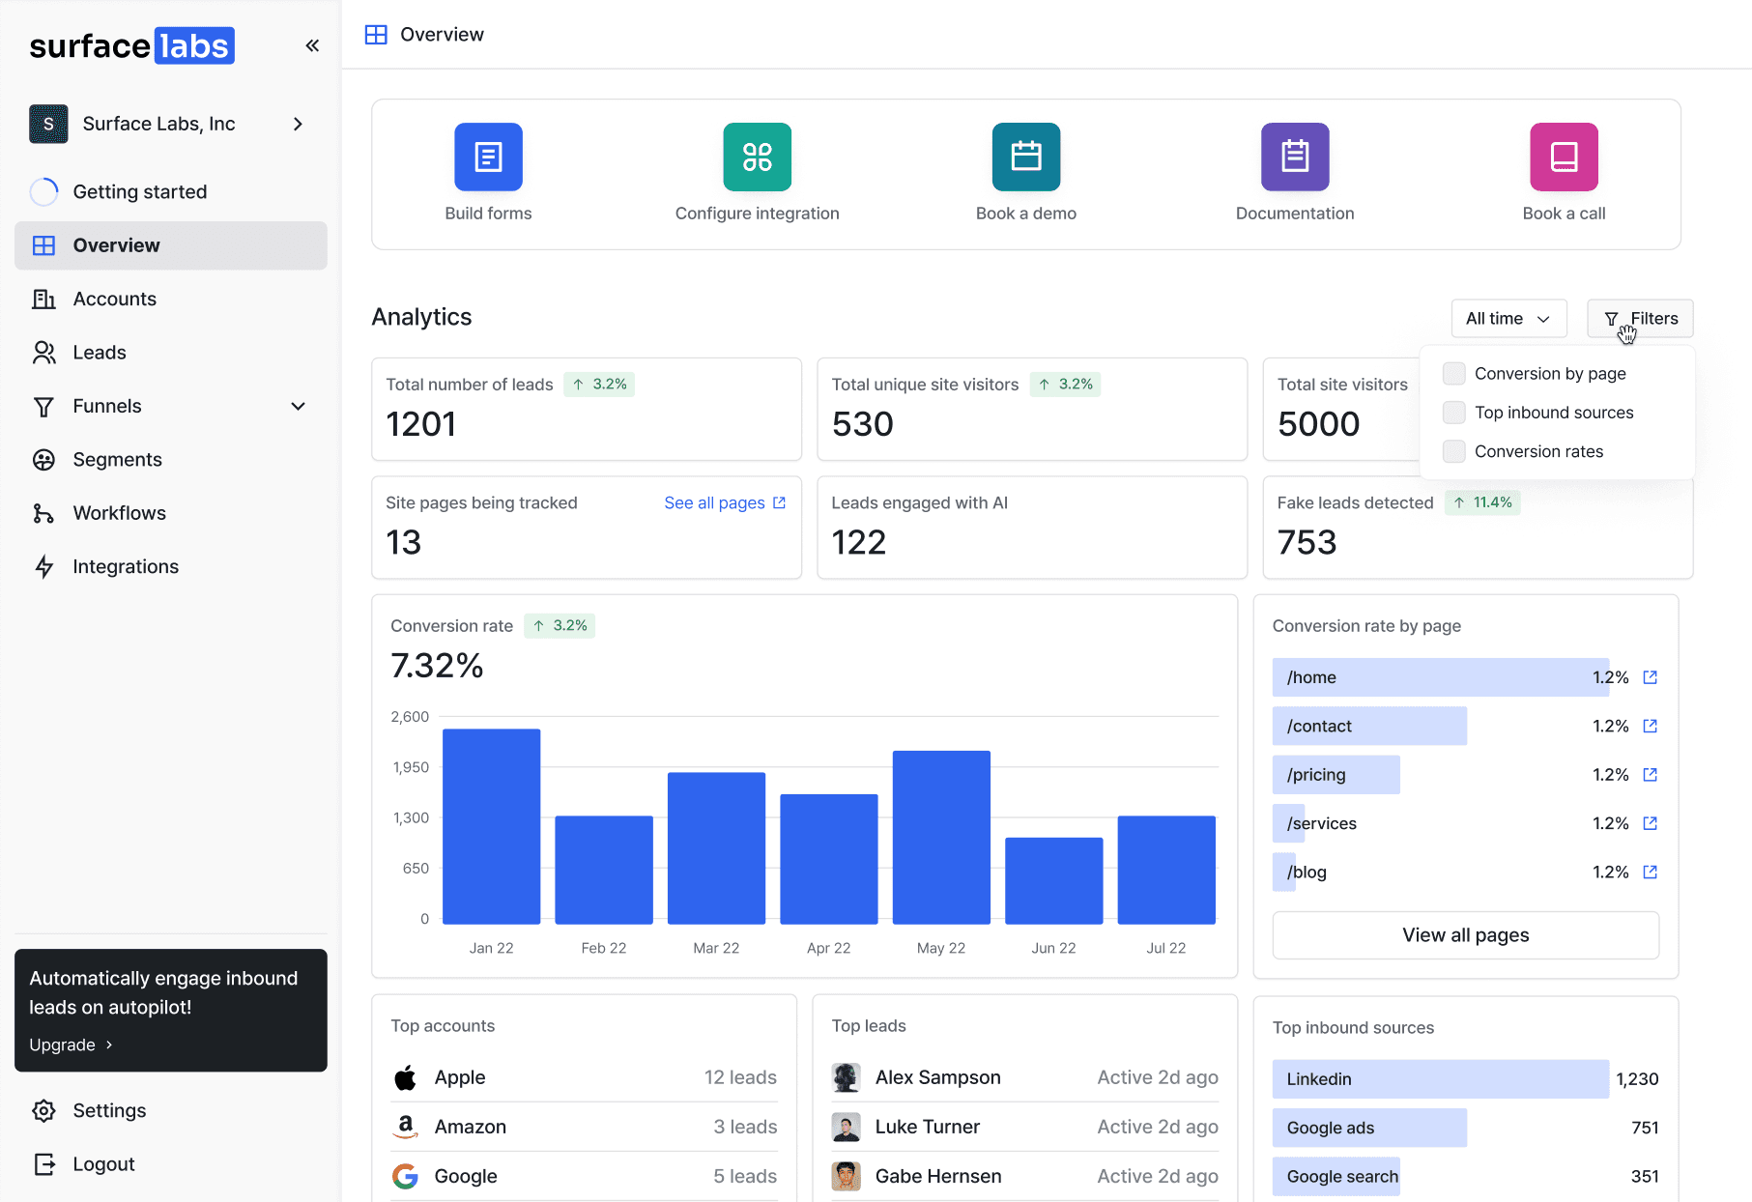
Task: Click the /contact conversion bar
Action: pyautogui.click(x=1369, y=726)
